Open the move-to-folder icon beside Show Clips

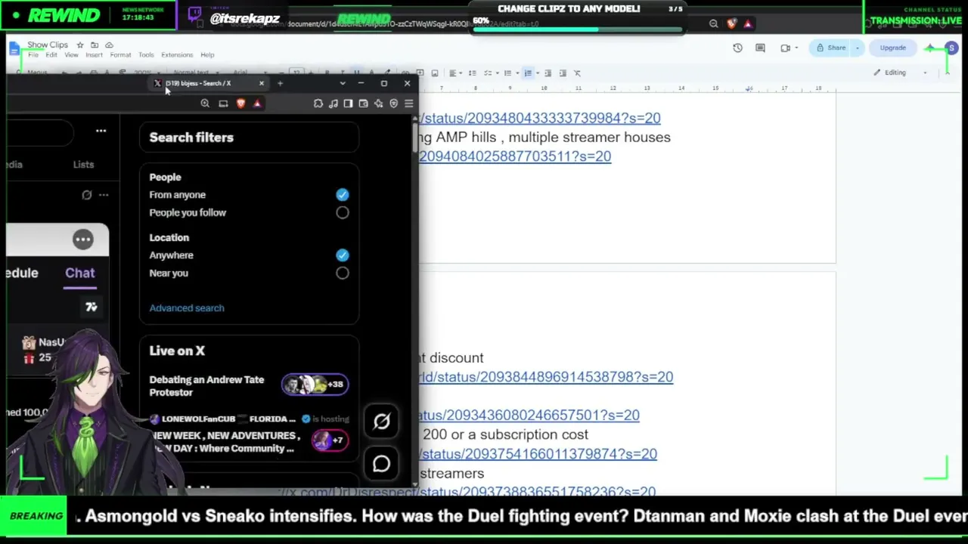point(95,45)
